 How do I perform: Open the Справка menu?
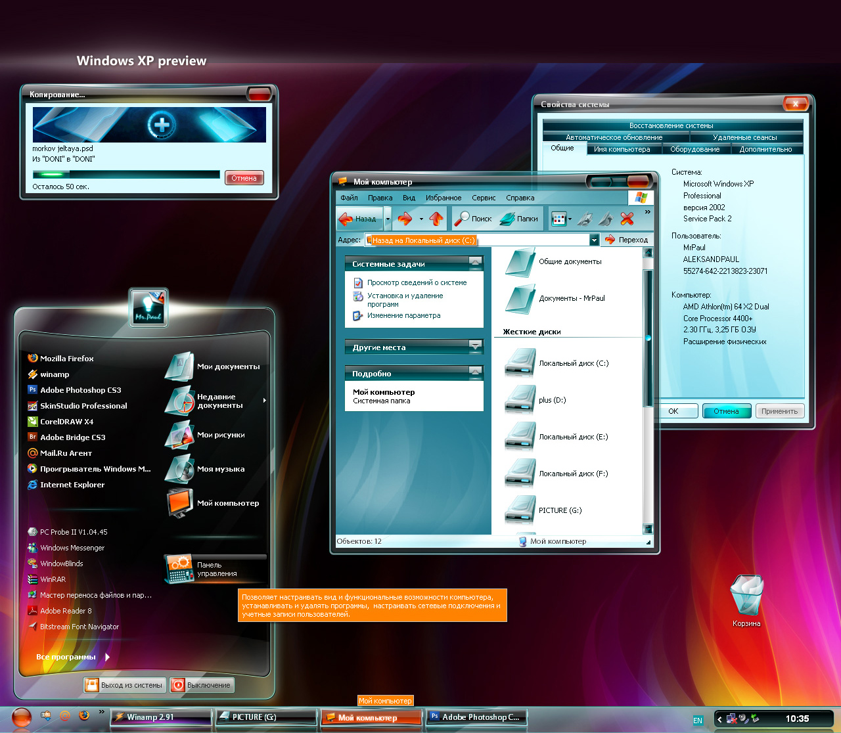point(520,198)
